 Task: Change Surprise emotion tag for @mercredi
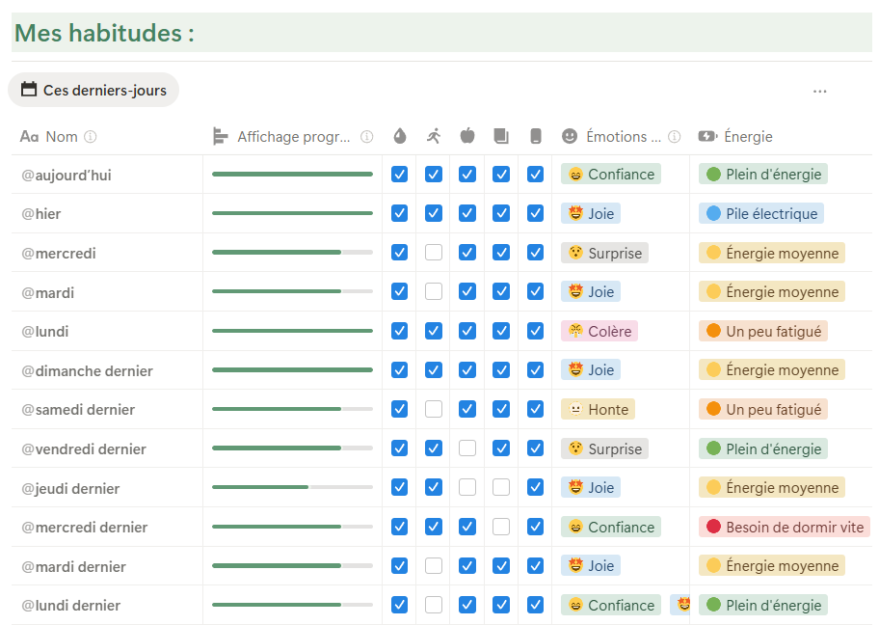tap(605, 253)
